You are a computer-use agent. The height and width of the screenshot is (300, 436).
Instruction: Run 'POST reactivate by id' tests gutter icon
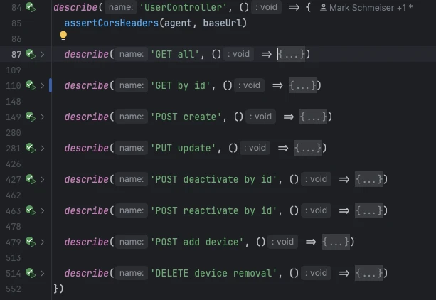coord(31,210)
